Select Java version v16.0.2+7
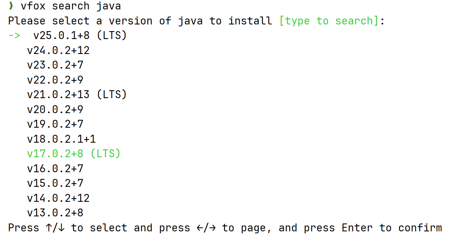Viewport: 461px width, 242px height. click(x=55, y=169)
